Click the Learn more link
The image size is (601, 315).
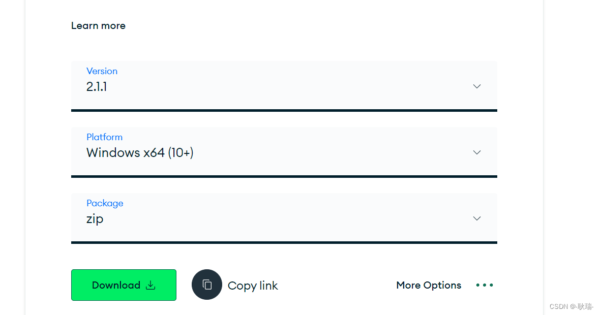(98, 25)
